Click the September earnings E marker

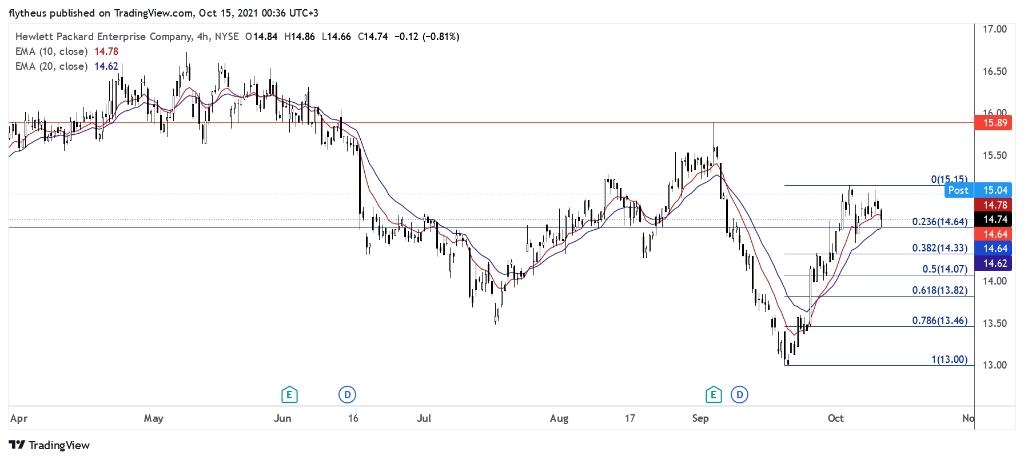click(713, 394)
